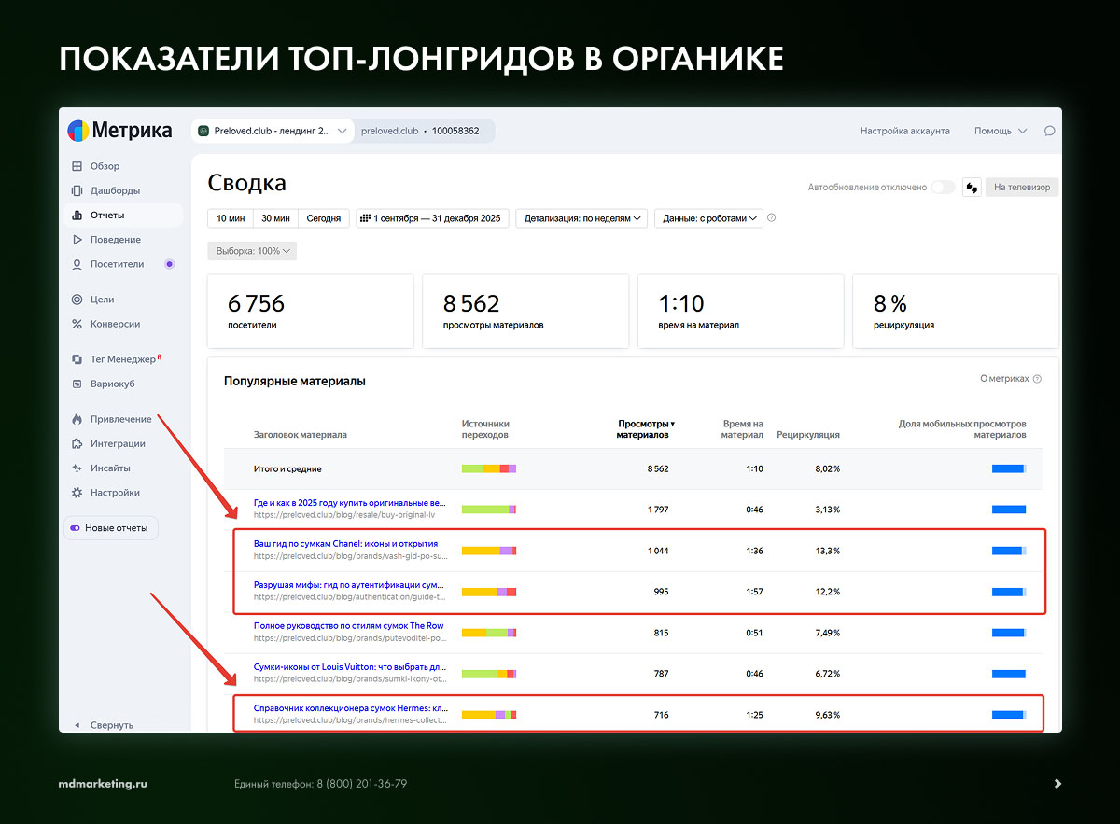Viewport: 1120px width, 824px height.
Task: Open Конверсии via percent icon
Action: [77, 324]
